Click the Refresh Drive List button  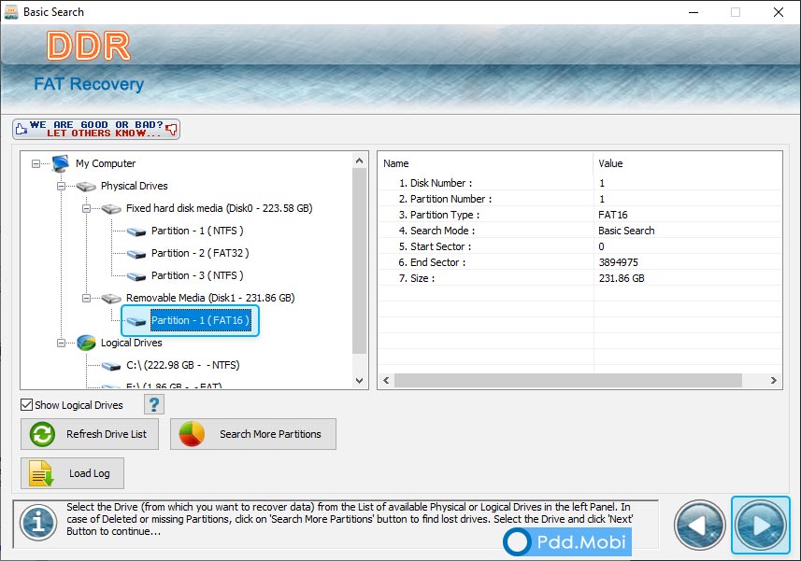click(x=90, y=434)
